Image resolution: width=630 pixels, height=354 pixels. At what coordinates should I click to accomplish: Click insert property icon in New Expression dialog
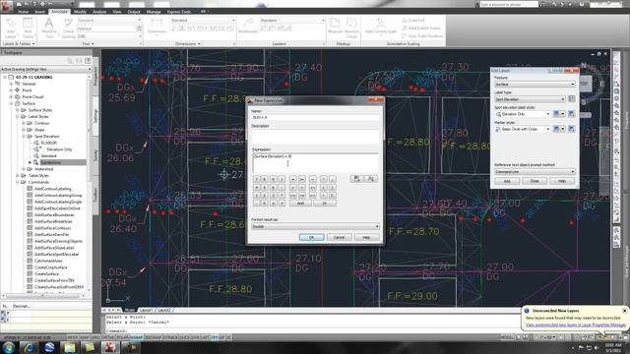tap(356, 178)
